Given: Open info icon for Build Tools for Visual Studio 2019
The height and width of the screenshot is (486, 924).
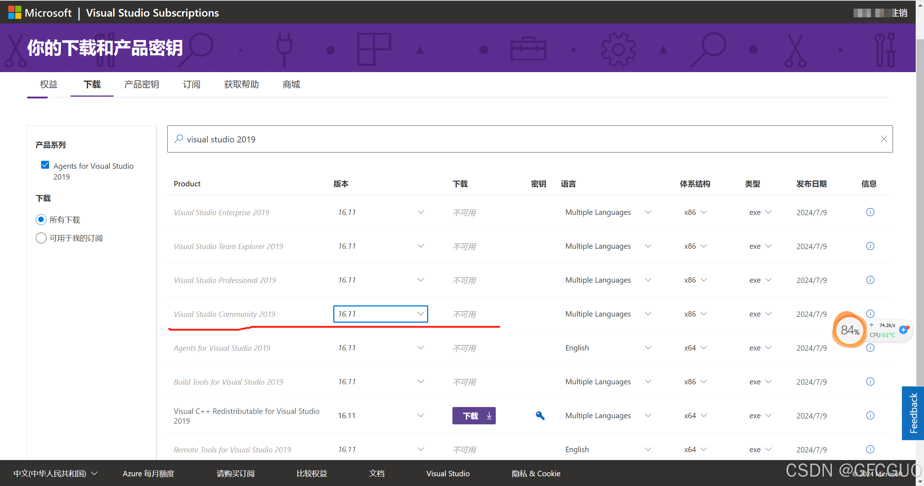Looking at the screenshot, I should point(870,381).
